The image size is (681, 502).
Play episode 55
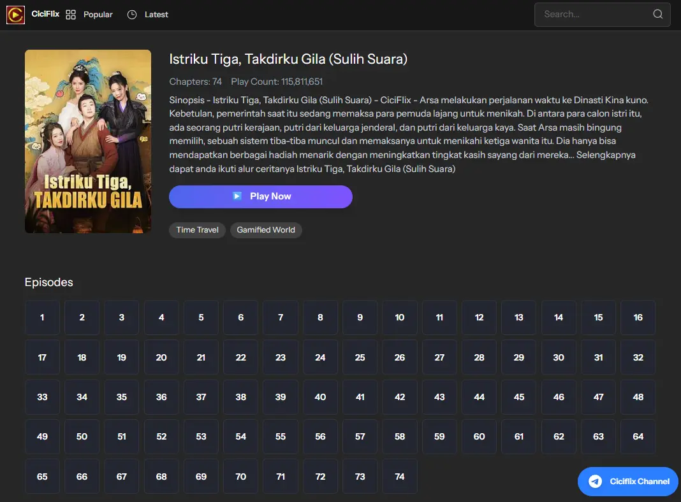click(x=281, y=437)
